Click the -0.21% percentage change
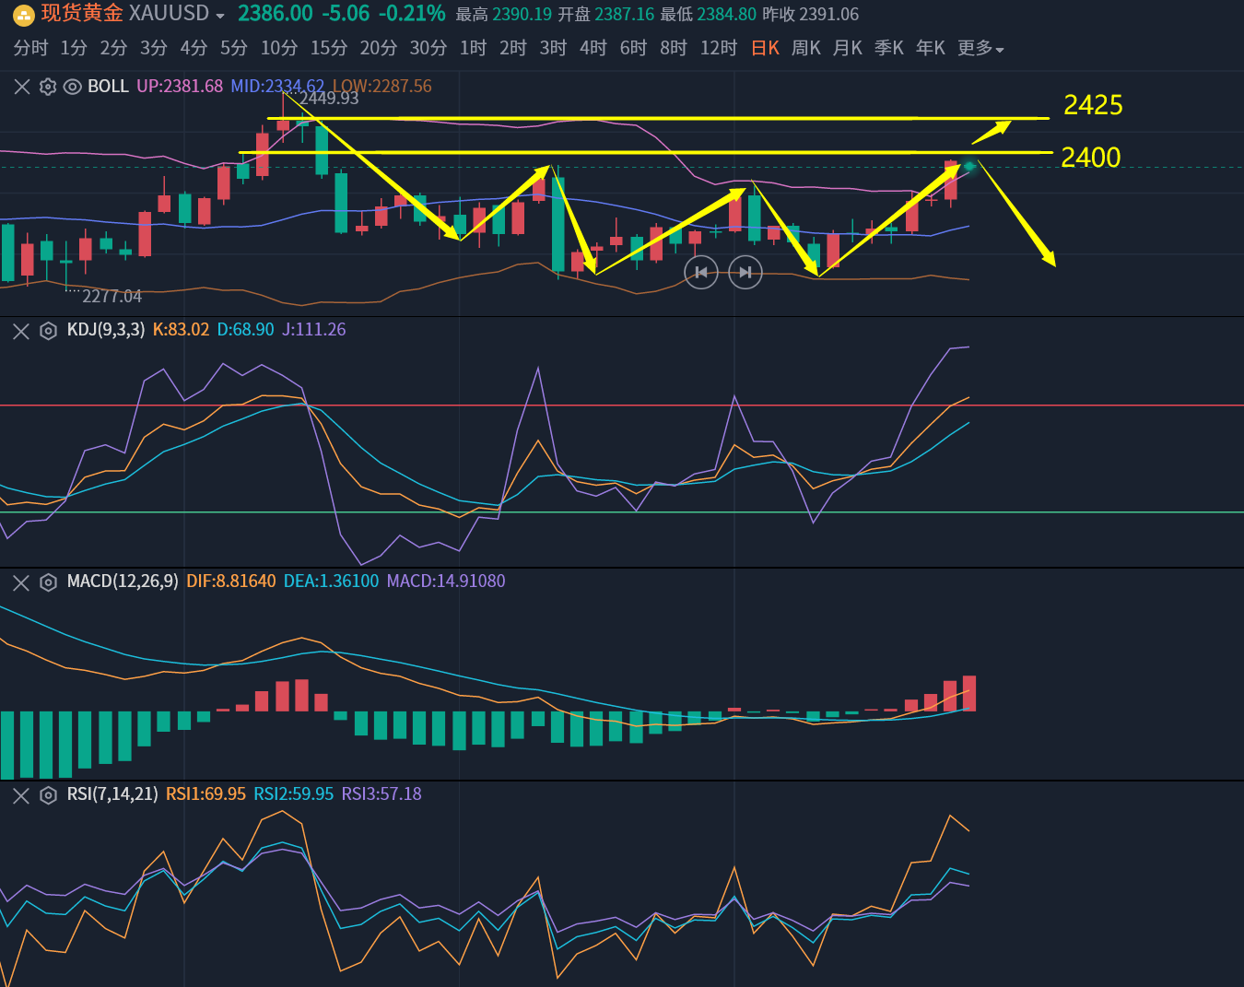This screenshot has width=1244, height=987. (412, 14)
